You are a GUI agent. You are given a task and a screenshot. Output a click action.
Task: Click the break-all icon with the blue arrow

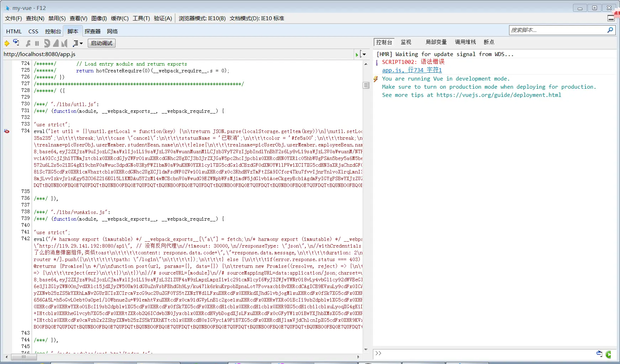tap(16, 43)
